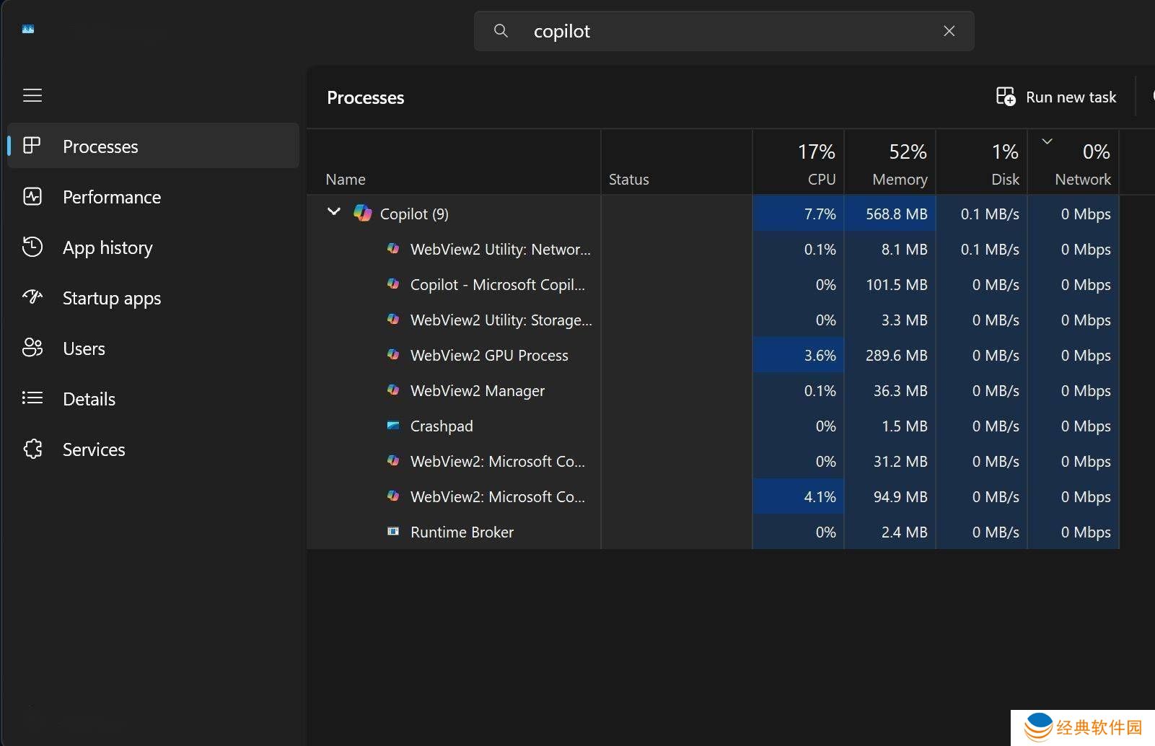Click the Services puzzle icon
Viewport: 1155px width, 746px height.
click(32, 449)
